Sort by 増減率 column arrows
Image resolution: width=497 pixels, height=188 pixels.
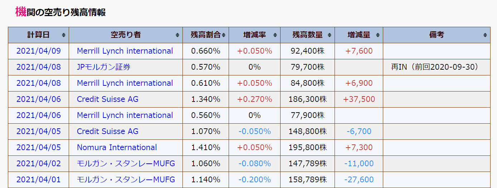coord(275,35)
